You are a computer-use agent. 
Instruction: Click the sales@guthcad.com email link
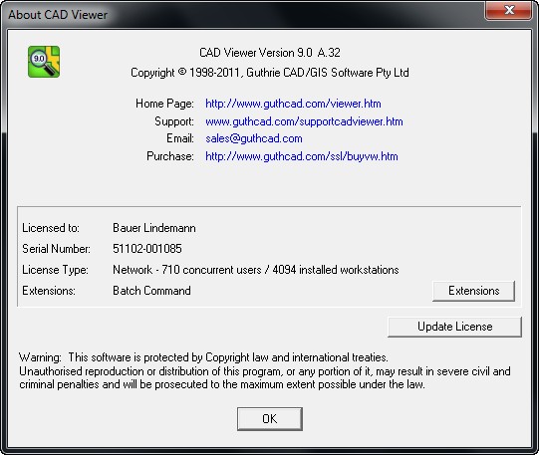click(254, 138)
